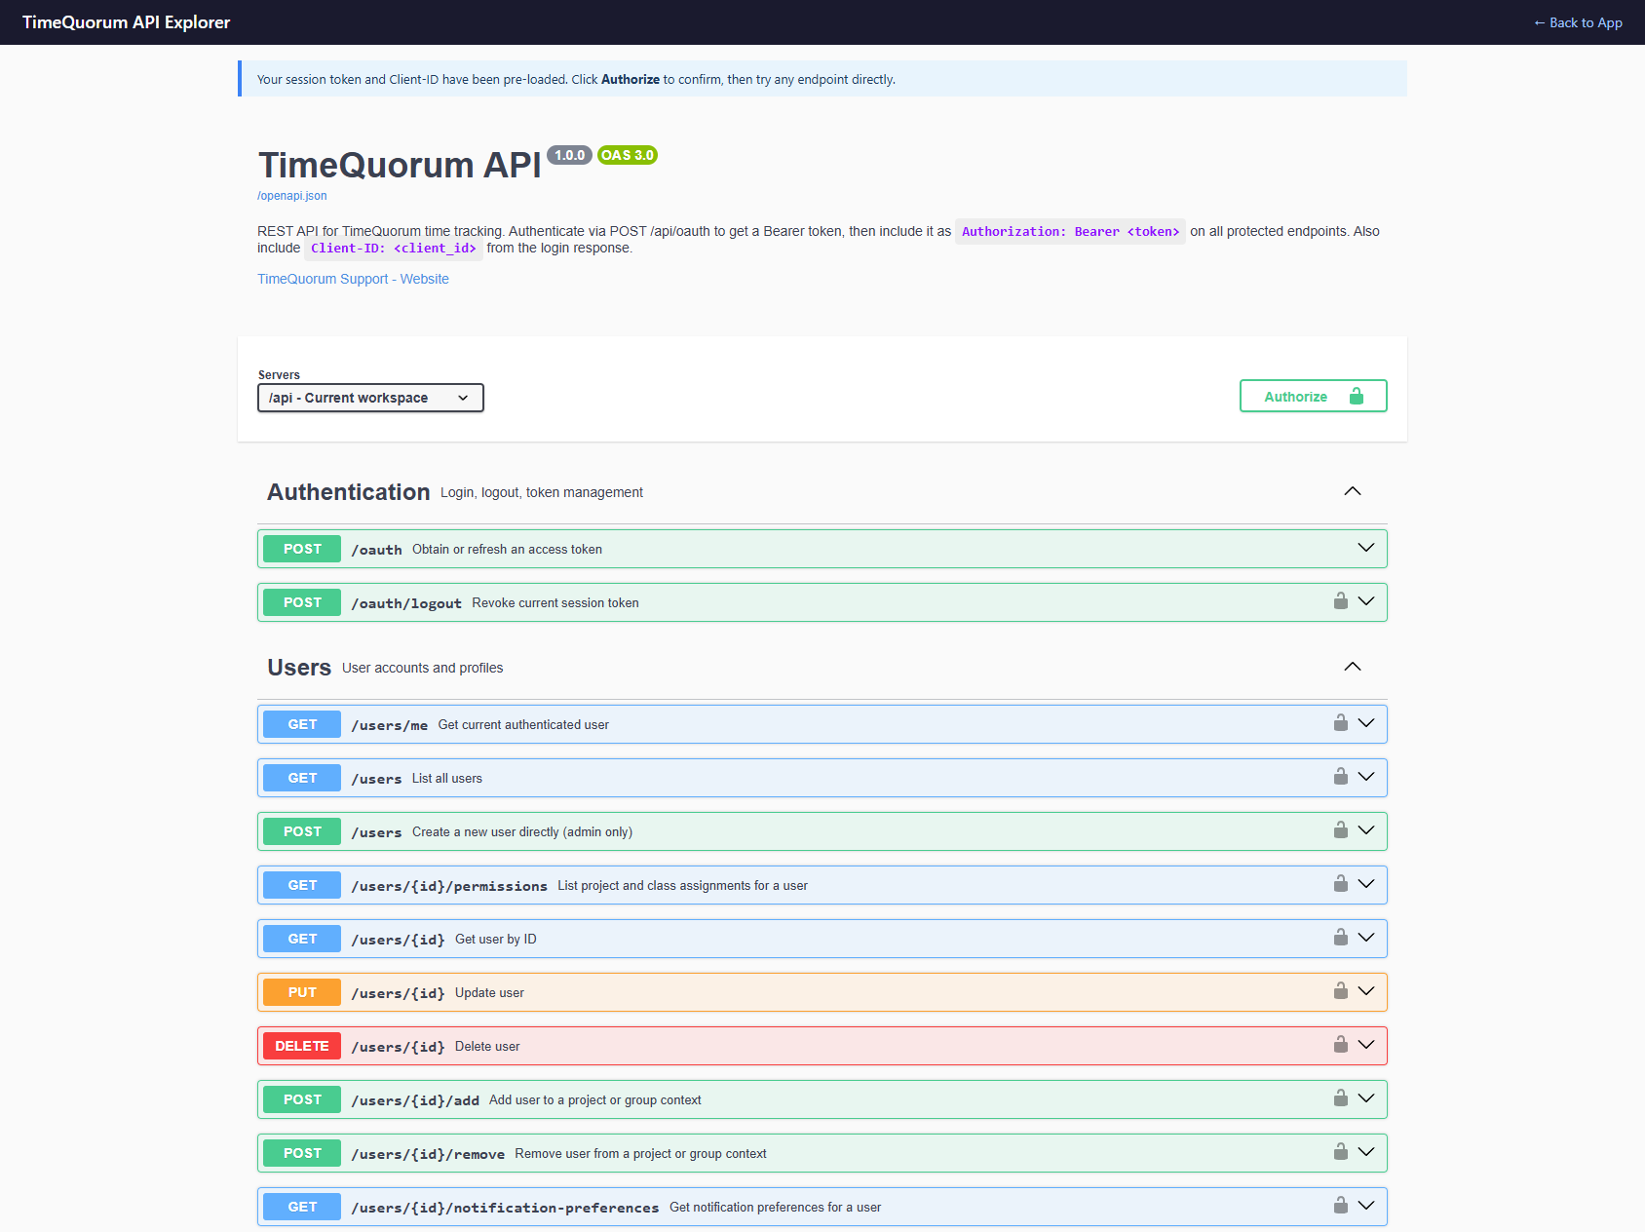Click the Authorize button
1645x1232 pixels.
pyautogui.click(x=1313, y=396)
